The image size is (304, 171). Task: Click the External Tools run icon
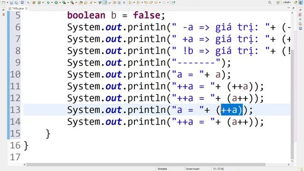click(x=72, y=2)
